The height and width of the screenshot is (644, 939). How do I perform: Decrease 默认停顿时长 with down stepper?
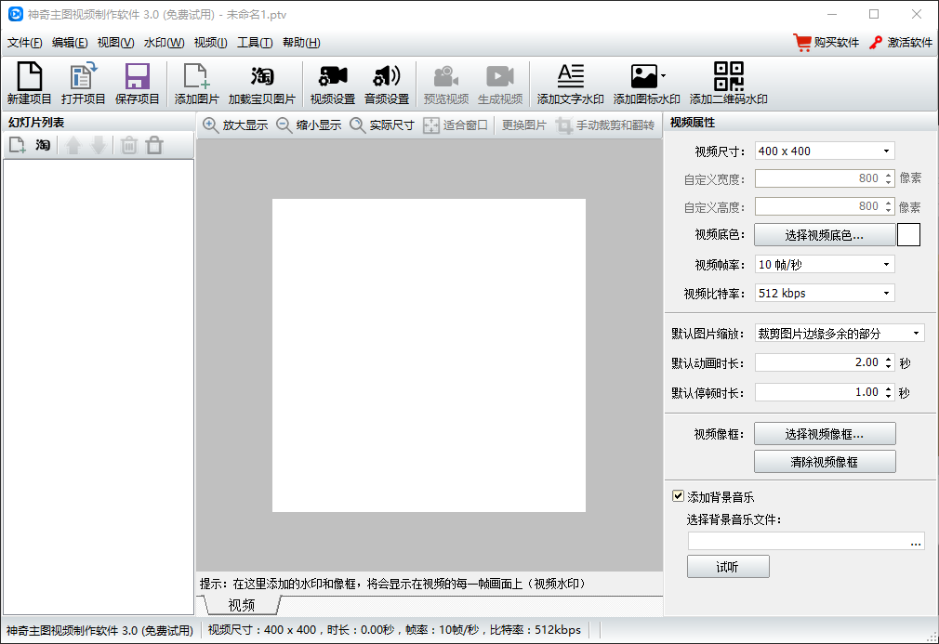pyautogui.click(x=889, y=396)
